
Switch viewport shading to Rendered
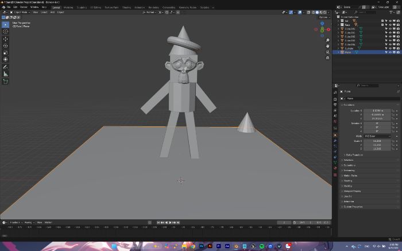[325, 12]
